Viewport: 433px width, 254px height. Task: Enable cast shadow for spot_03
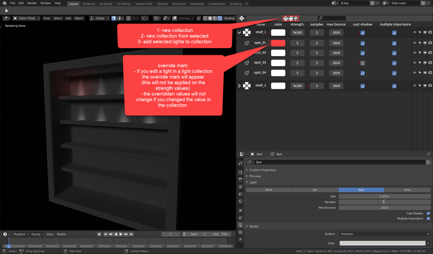363,63
